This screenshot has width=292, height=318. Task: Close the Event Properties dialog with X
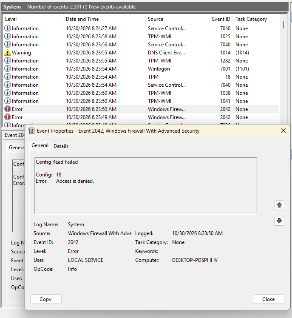pos(283,131)
